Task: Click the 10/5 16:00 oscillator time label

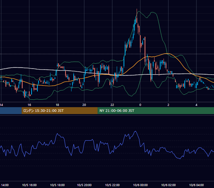Action: pos(29,185)
